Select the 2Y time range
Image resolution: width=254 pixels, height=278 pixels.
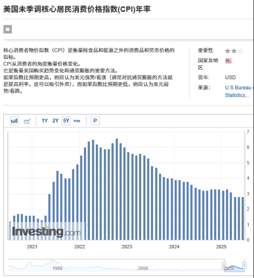point(55,121)
